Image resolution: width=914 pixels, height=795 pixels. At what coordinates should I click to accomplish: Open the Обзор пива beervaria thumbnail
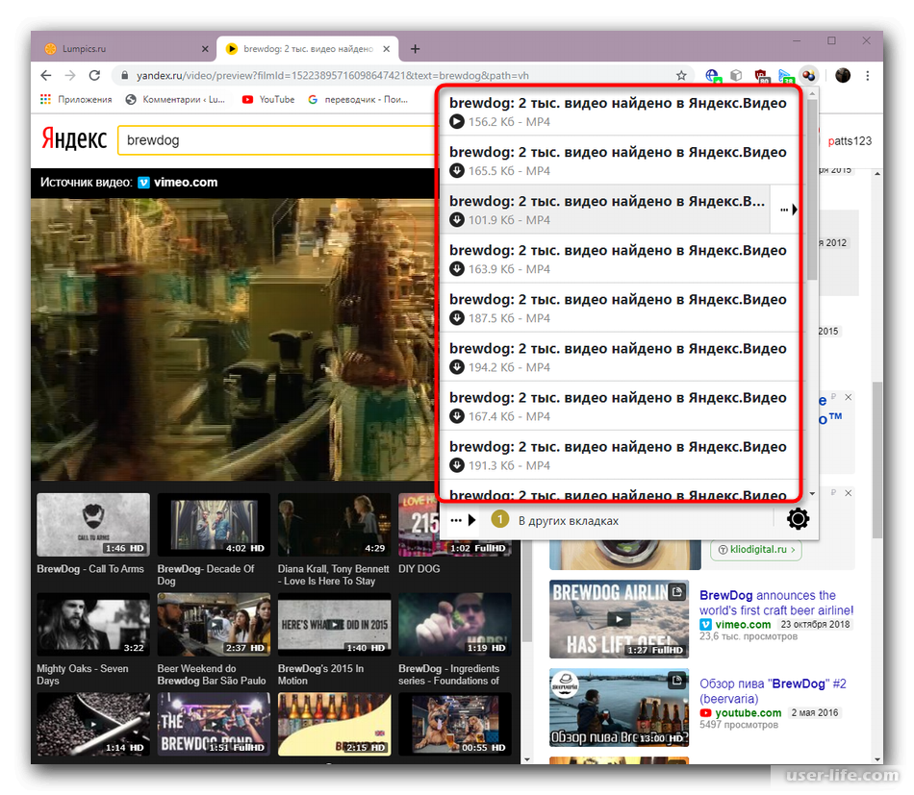(619, 708)
